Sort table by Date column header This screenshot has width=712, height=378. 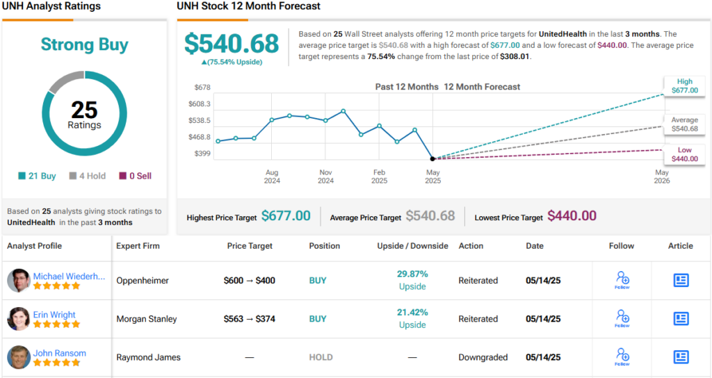pyautogui.click(x=535, y=246)
